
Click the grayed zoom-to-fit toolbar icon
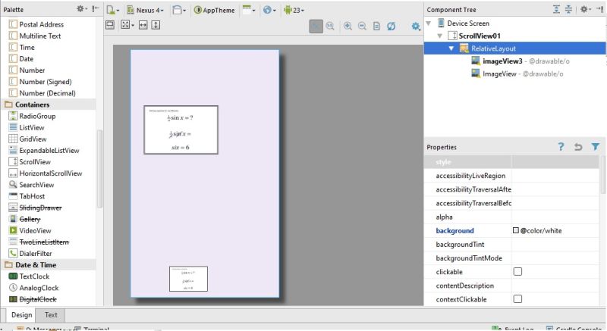click(x=316, y=27)
